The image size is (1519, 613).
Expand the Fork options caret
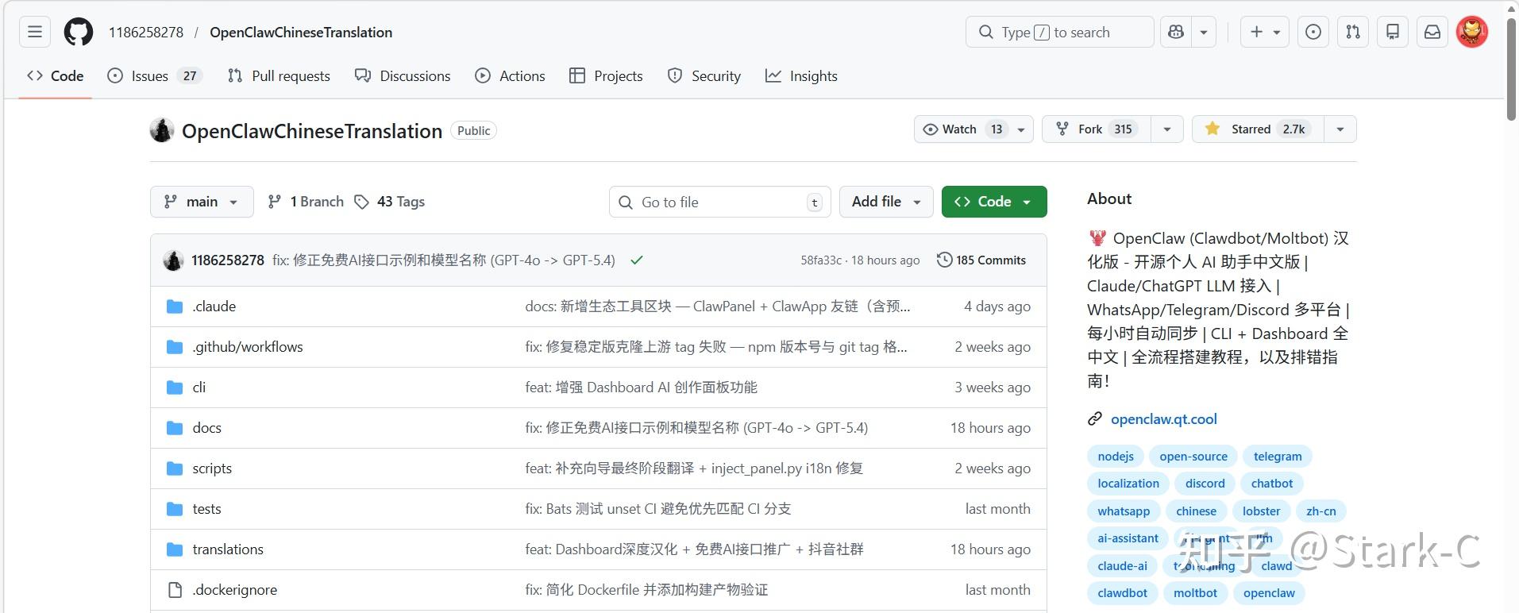pos(1166,129)
